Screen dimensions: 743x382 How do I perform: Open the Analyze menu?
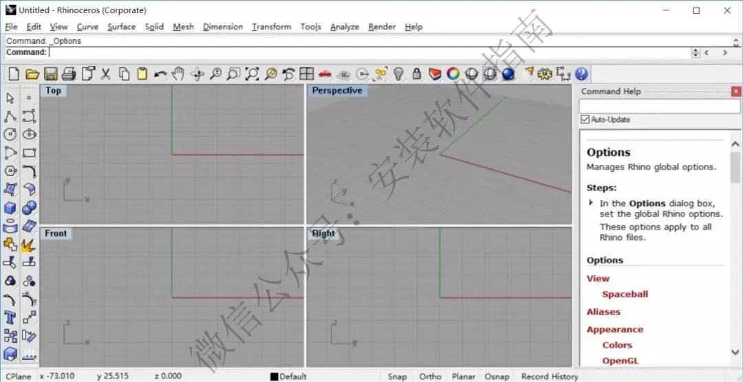(345, 27)
